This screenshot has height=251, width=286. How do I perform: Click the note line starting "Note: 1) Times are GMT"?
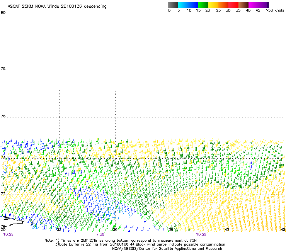[x=120, y=241]
